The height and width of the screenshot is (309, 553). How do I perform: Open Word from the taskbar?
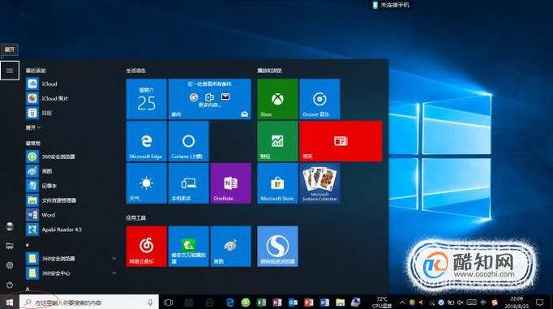click(x=324, y=303)
